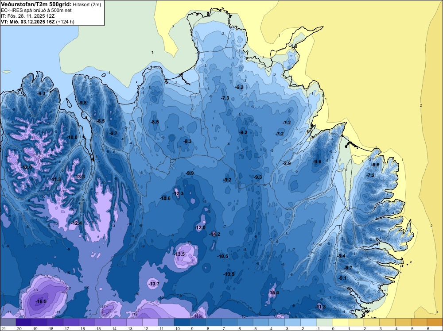
Task: Select the -10 deep blue legend swatch
Action: pyautogui.click(x=182, y=322)
